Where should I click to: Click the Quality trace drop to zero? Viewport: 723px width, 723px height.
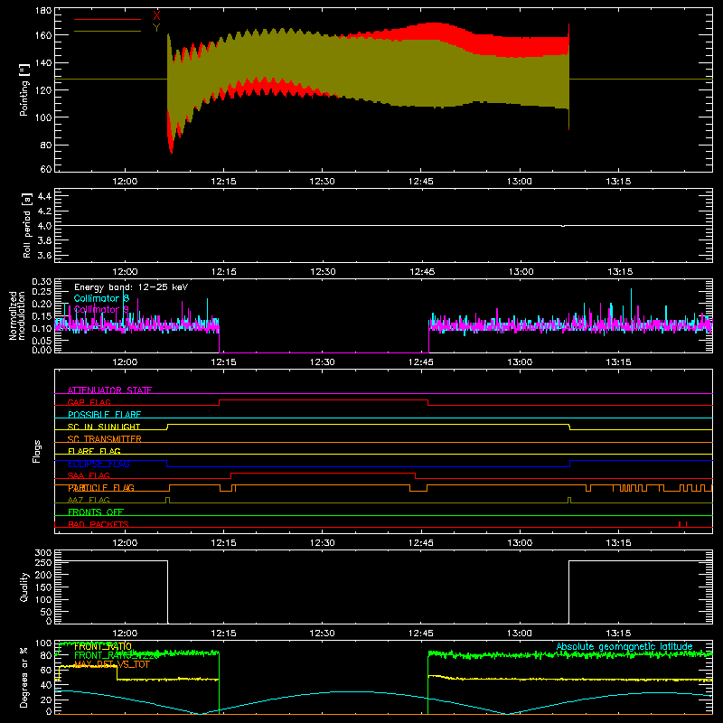[167, 592]
